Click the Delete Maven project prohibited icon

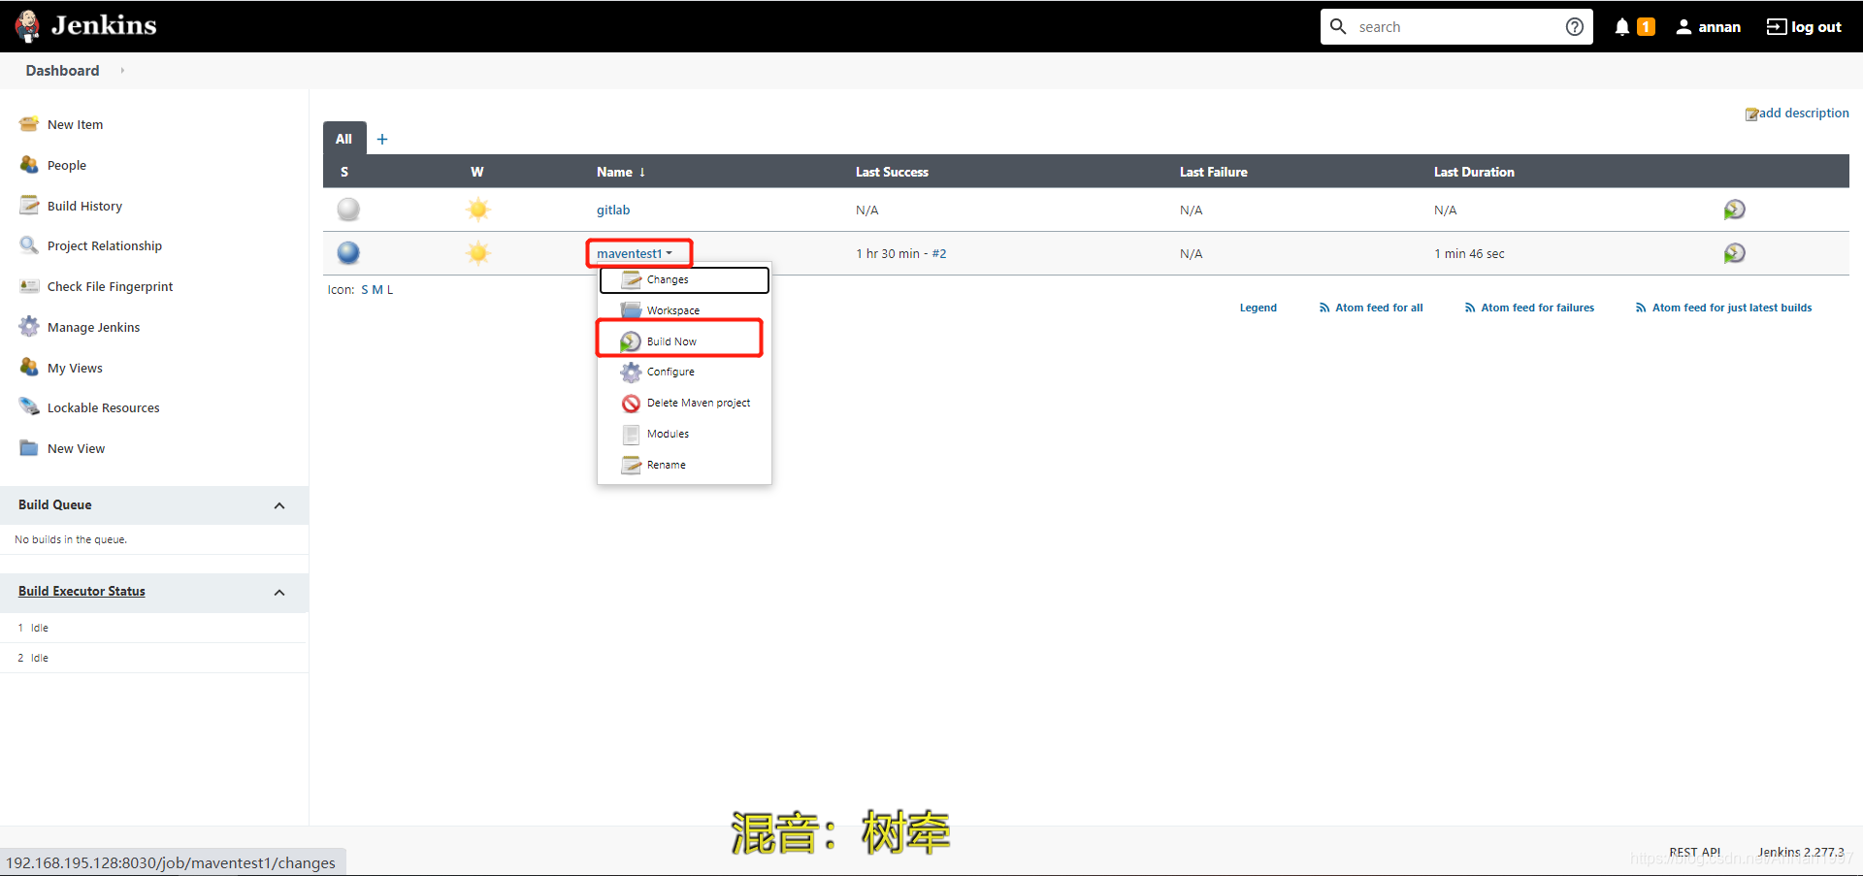click(631, 404)
